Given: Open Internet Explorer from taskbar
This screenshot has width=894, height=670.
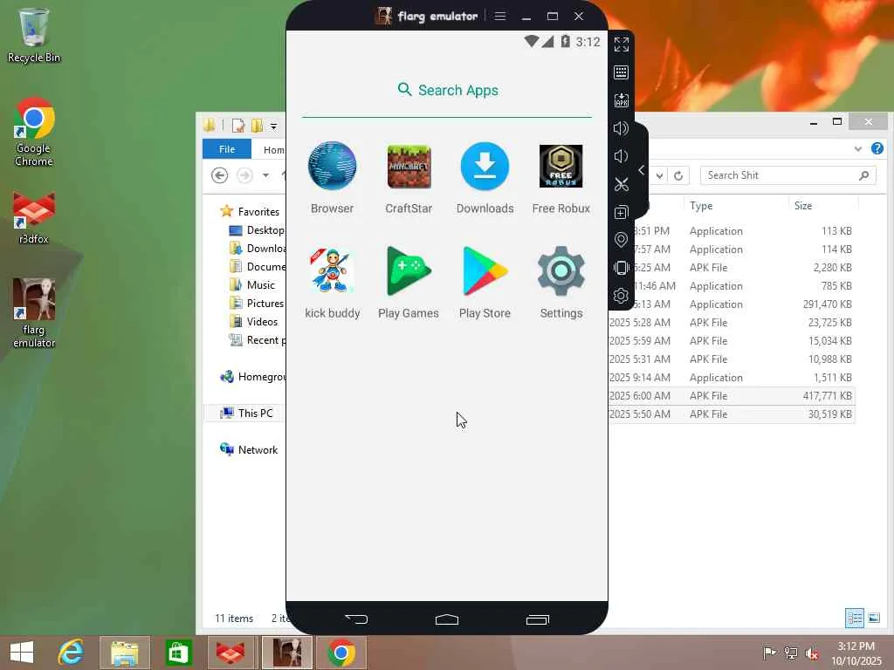Looking at the screenshot, I should tap(72, 653).
